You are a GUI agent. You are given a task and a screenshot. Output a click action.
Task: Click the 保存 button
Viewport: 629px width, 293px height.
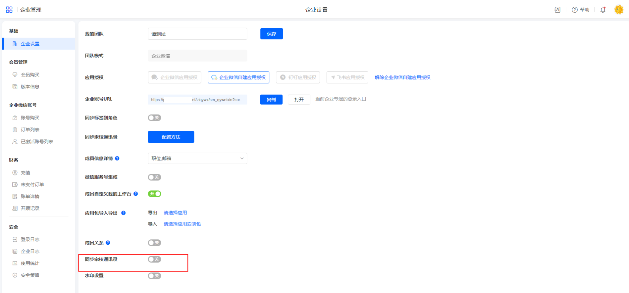271,34
